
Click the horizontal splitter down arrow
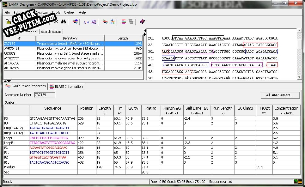[x=9, y=81]
